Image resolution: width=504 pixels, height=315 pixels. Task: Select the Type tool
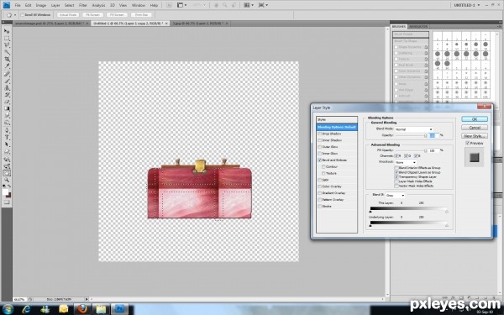coord(7,138)
